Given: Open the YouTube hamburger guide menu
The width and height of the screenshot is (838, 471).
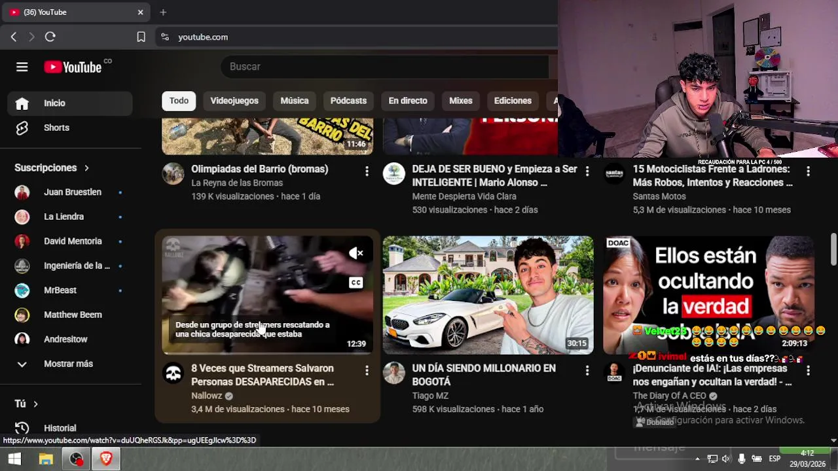Looking at the screenshot, I should (22, 67).
